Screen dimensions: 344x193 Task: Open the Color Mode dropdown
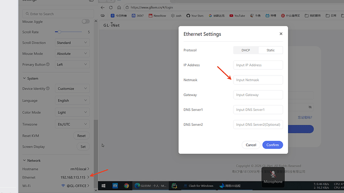[x=72, y=112]
